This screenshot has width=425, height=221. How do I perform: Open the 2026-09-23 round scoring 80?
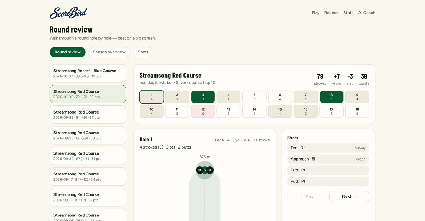pyautogui.click(x=88, y=135)
